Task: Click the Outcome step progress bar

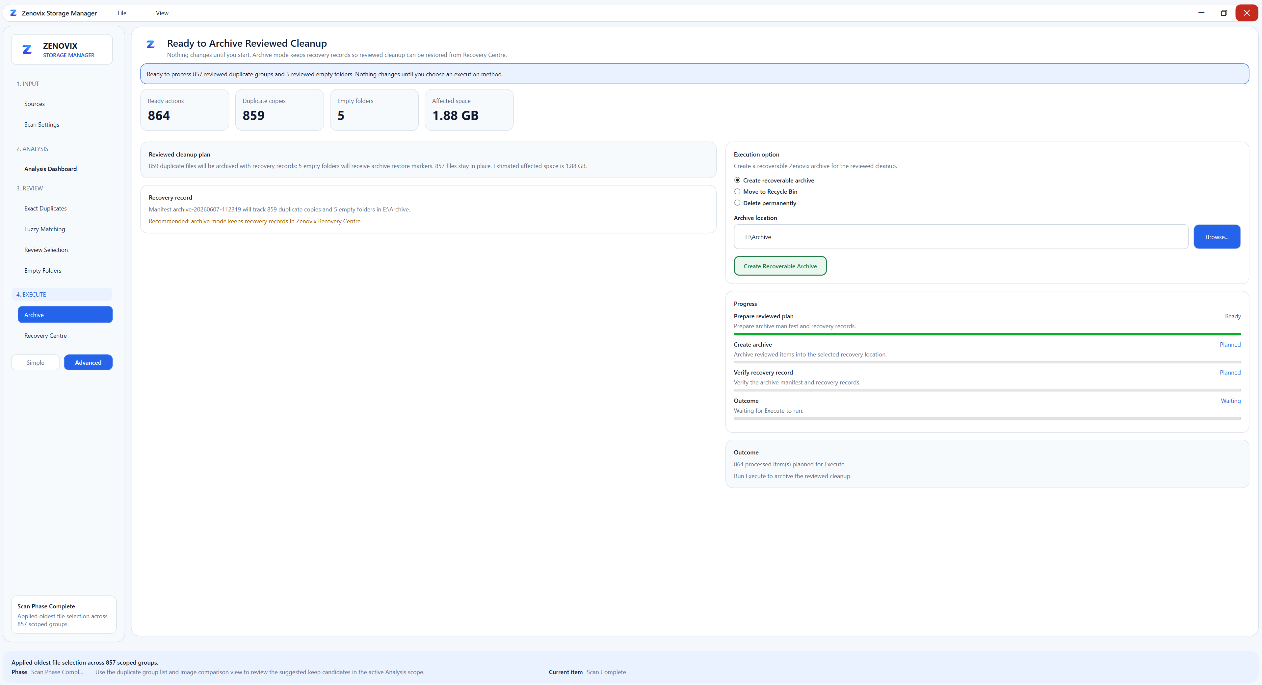Action: (x=987, y=418)
